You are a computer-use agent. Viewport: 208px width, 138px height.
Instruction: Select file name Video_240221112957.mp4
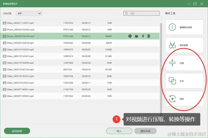(x=20, y=23)
